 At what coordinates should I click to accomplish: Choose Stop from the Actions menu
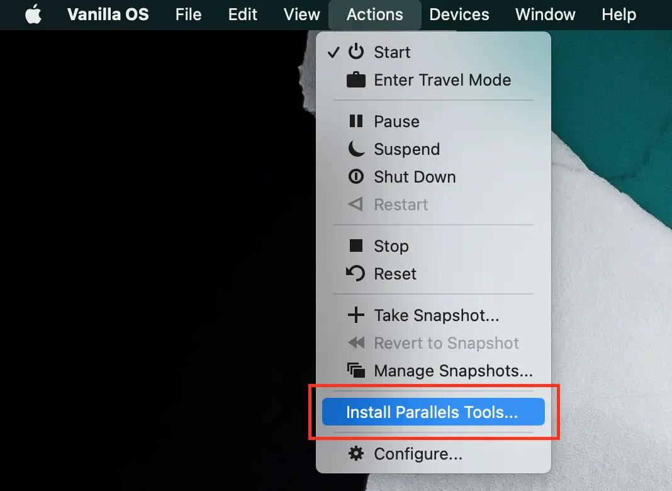(434, 246)
